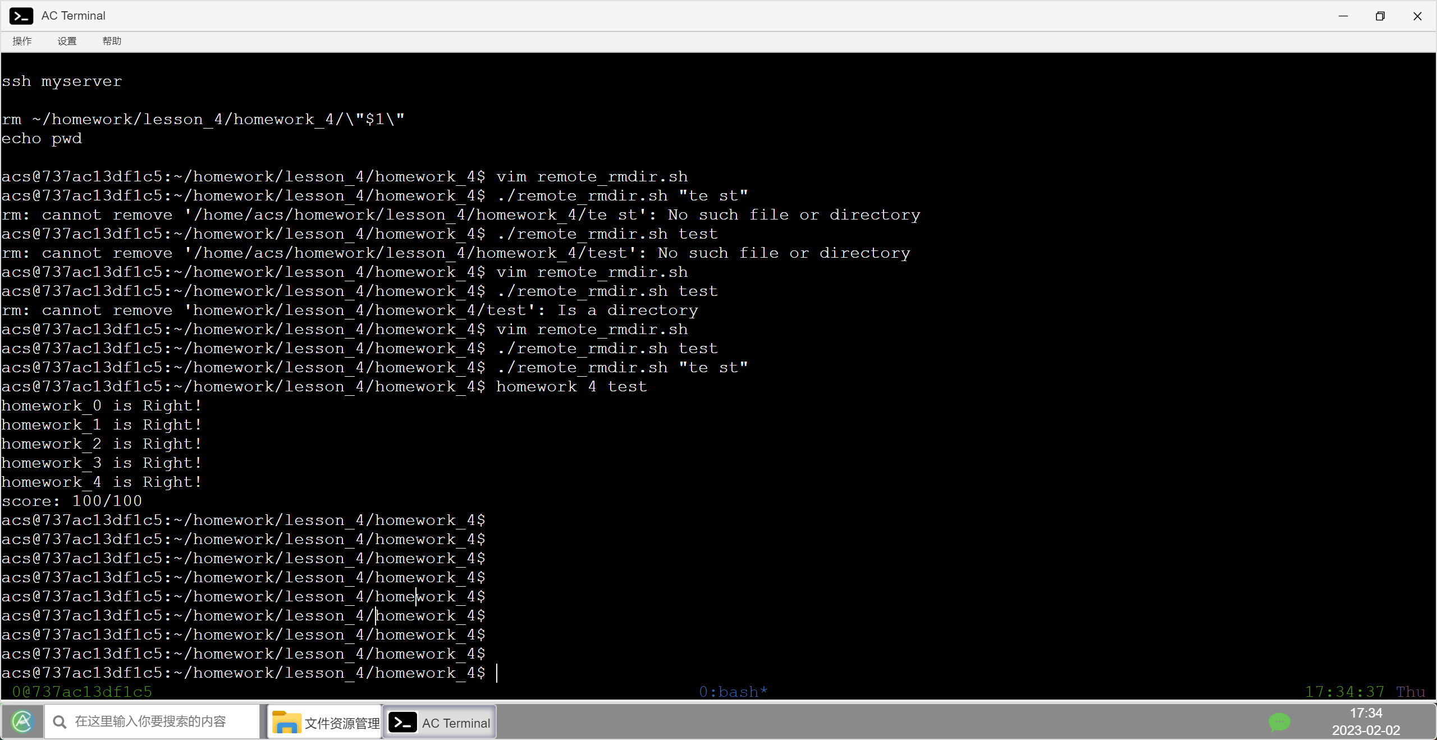Select the AC Terminal taskbar label
Screen dimensions: 1437x740
tap(456, 723)
